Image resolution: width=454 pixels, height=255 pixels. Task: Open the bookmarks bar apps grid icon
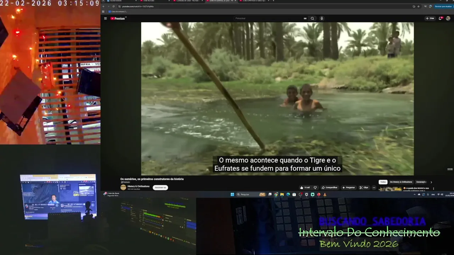coord(104,12)
